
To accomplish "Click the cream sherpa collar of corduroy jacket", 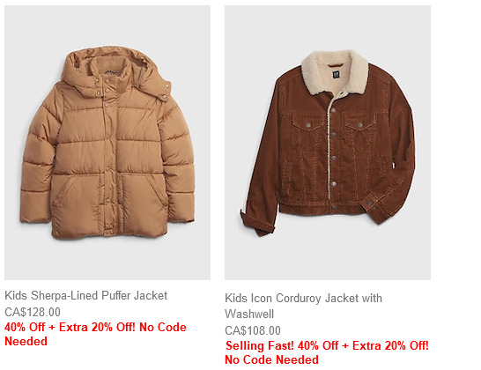I will click(x=335, y=73).
